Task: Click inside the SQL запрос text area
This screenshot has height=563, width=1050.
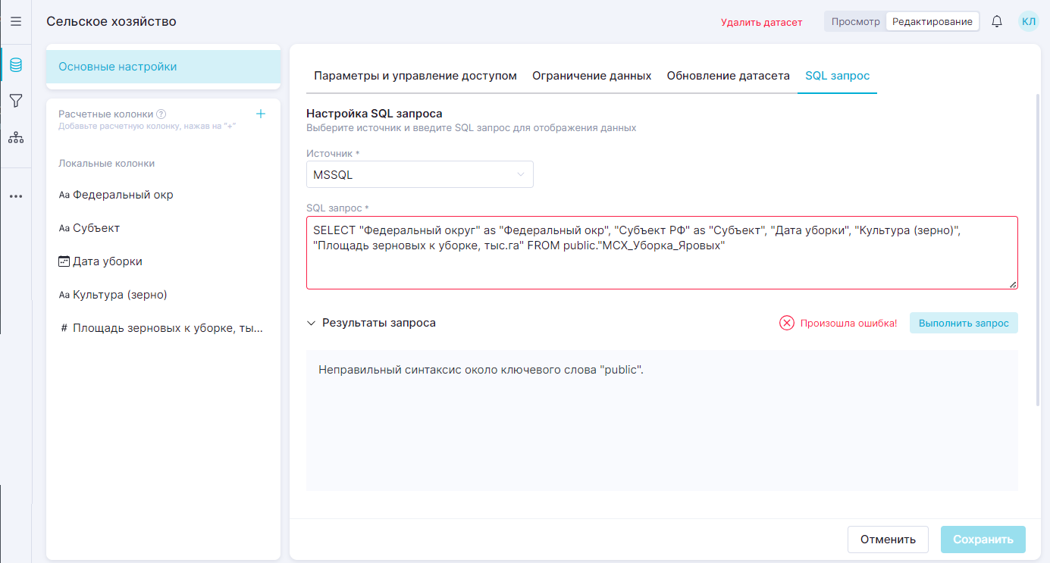Action: click(x=661, y=265)
